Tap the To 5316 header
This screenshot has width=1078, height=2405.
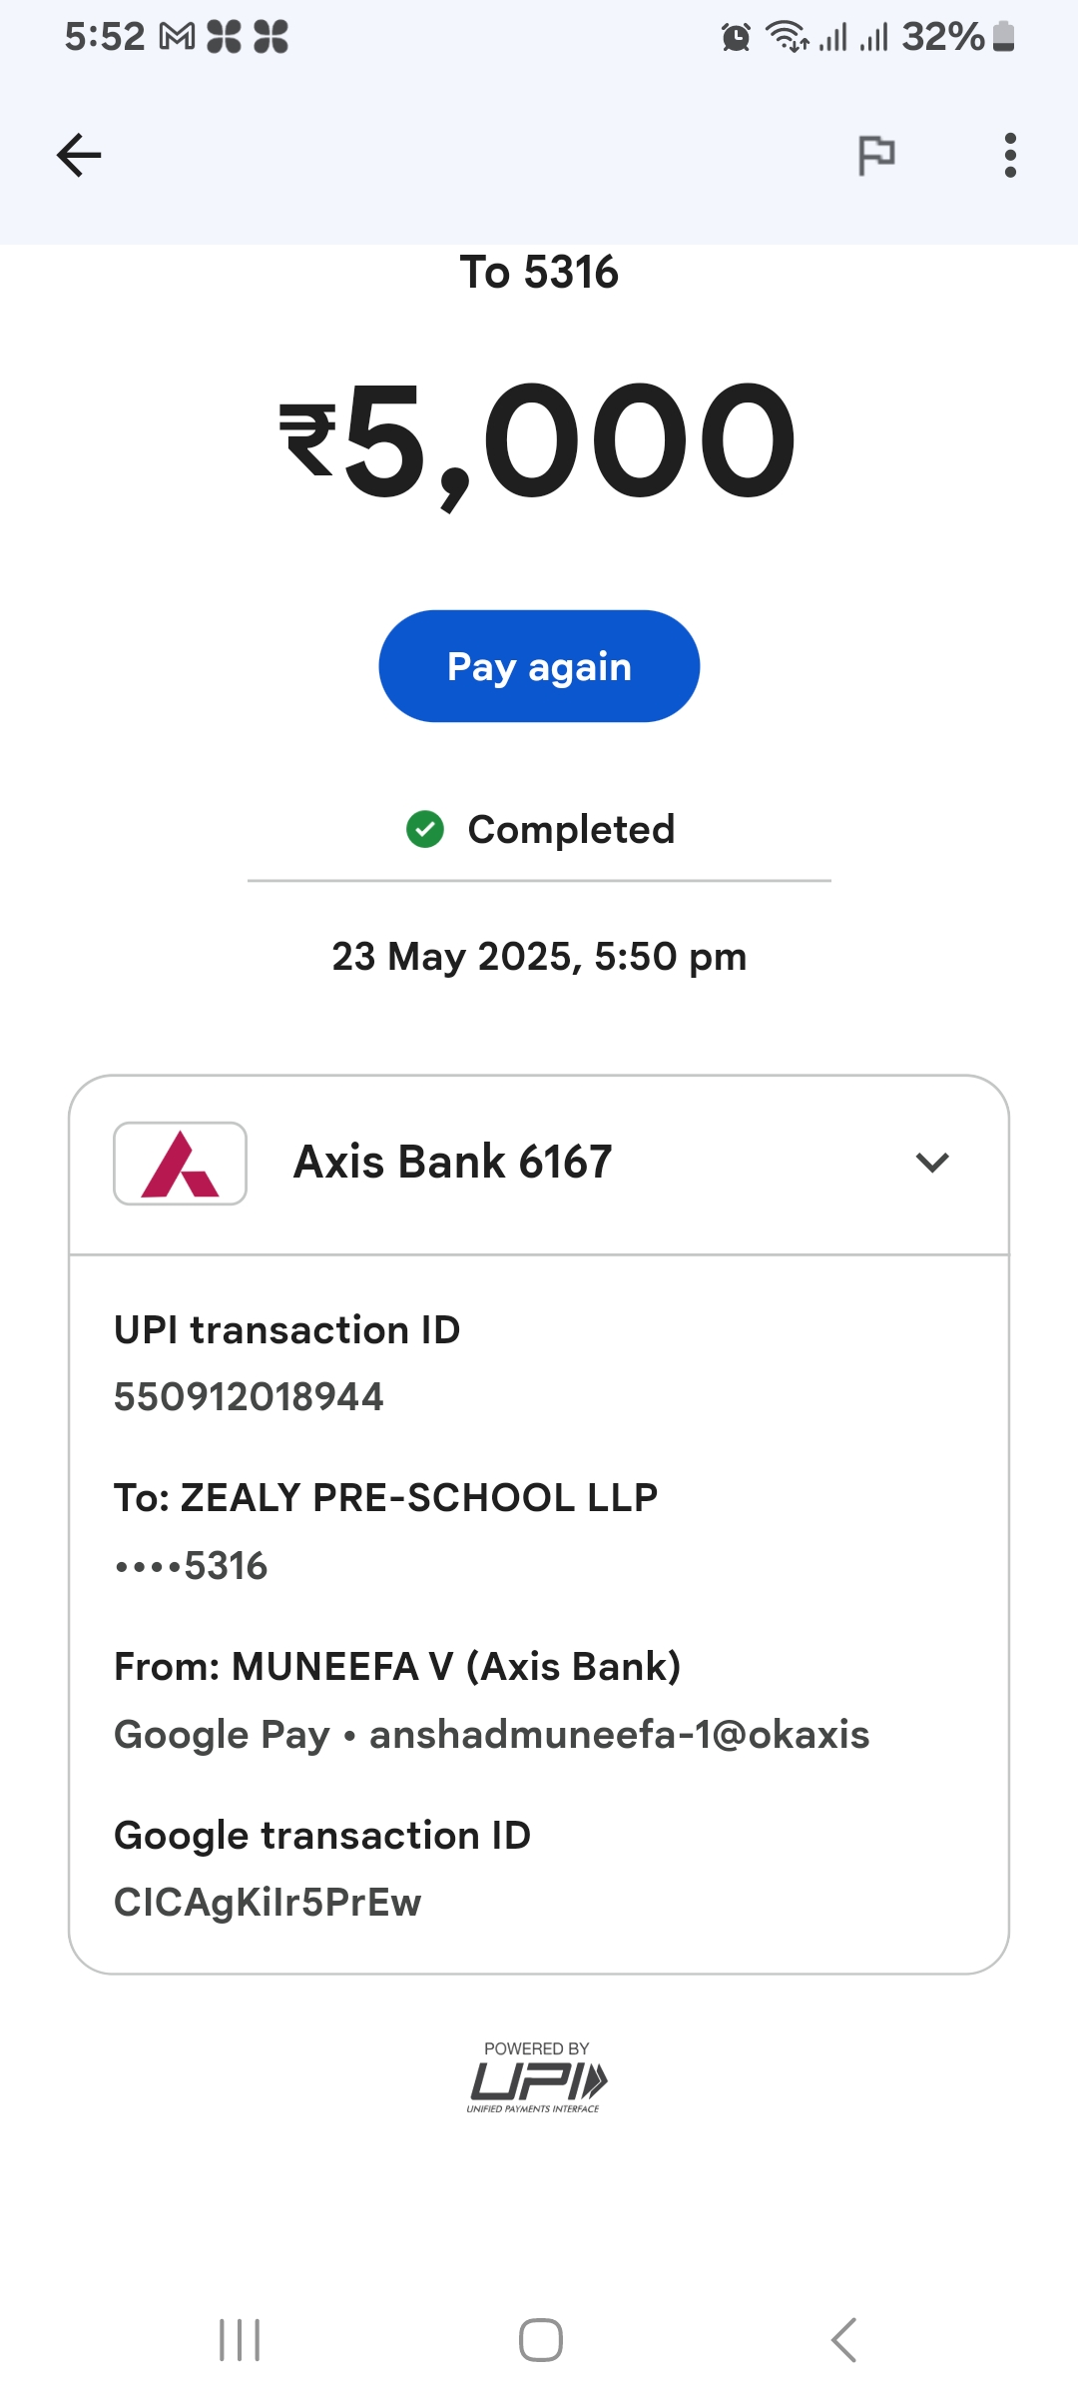click(x=539, y=272)
